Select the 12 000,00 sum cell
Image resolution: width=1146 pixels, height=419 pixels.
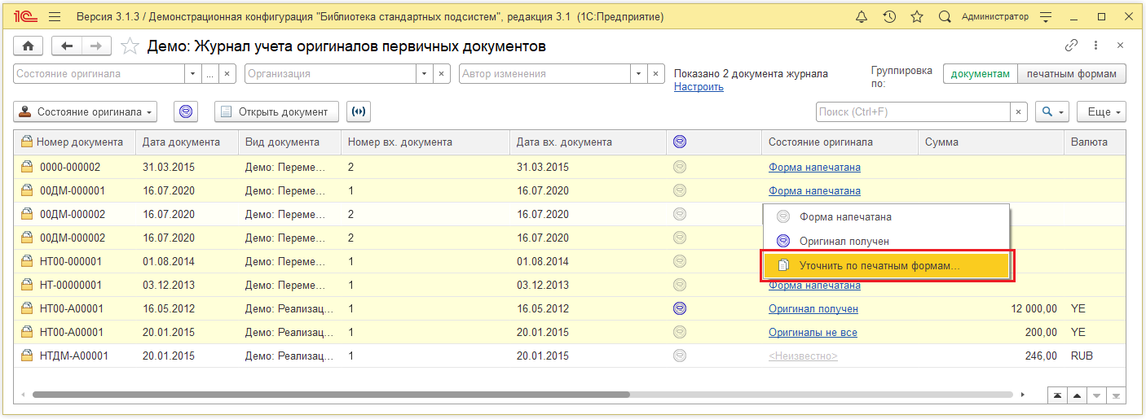991,308
